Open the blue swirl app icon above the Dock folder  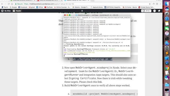(167, 78)
